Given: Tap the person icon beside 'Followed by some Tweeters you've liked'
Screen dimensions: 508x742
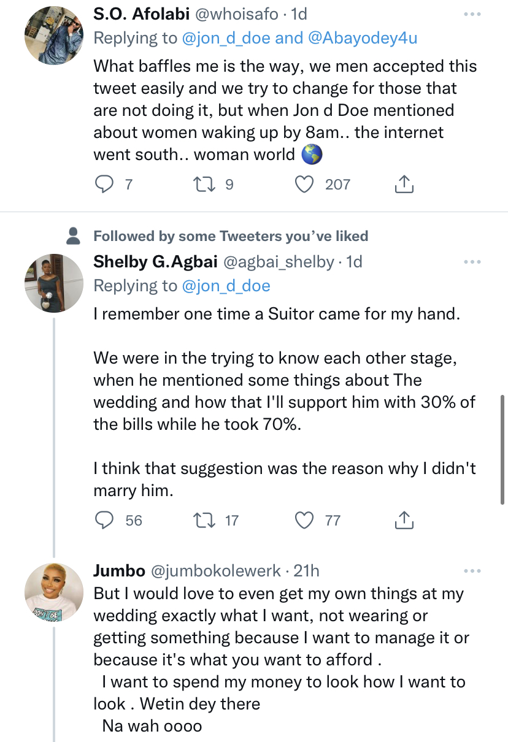Looking at the screenshot, I should [74, 235].
